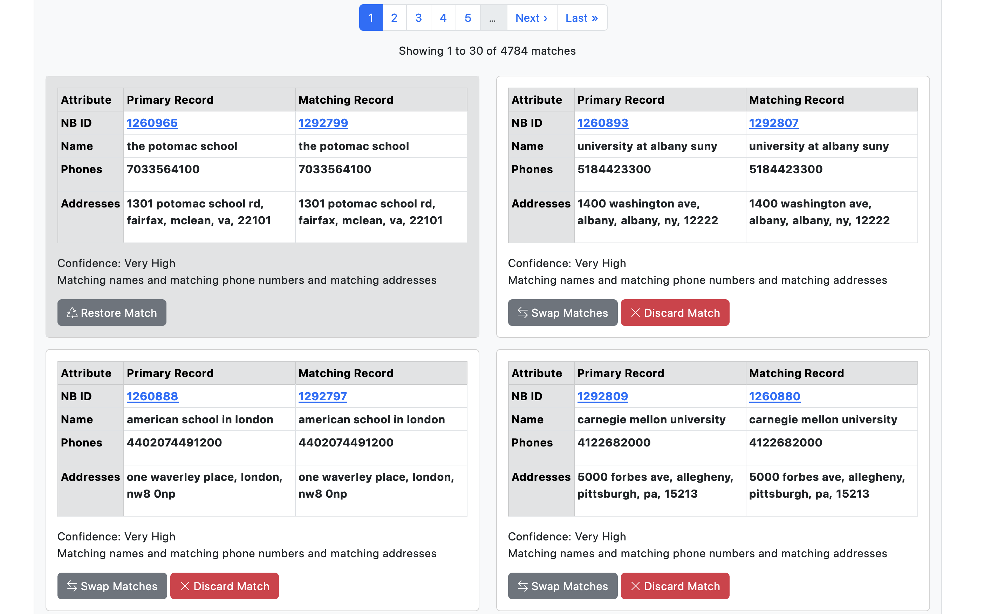Swap matches for carnegie mellon university

pos(562,586)
